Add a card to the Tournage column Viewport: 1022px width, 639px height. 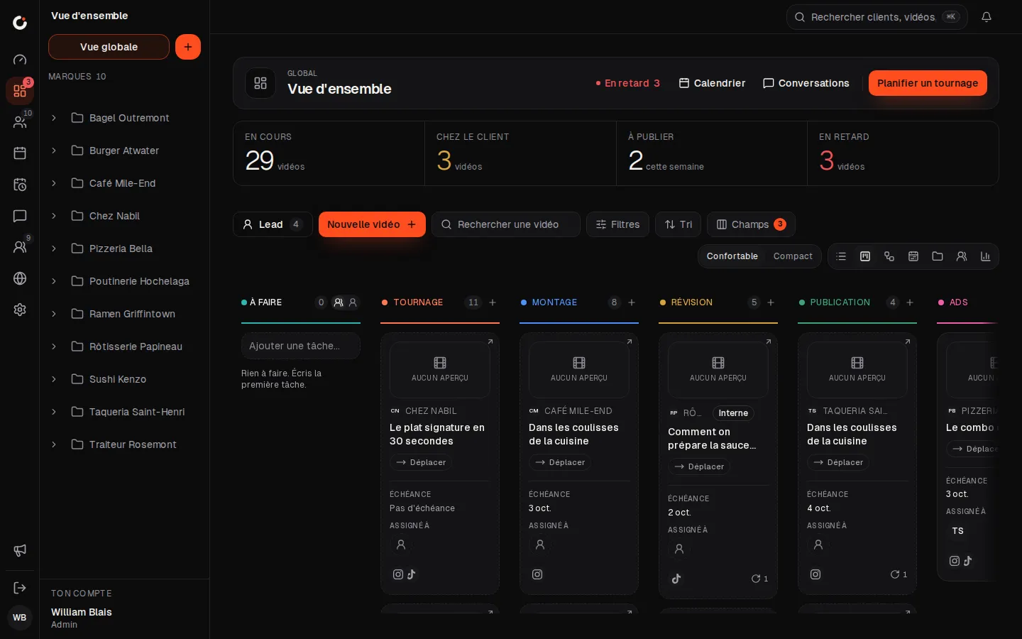(493, 302)
